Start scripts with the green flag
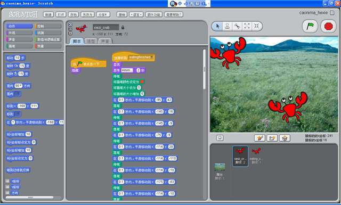 point(310,27)
